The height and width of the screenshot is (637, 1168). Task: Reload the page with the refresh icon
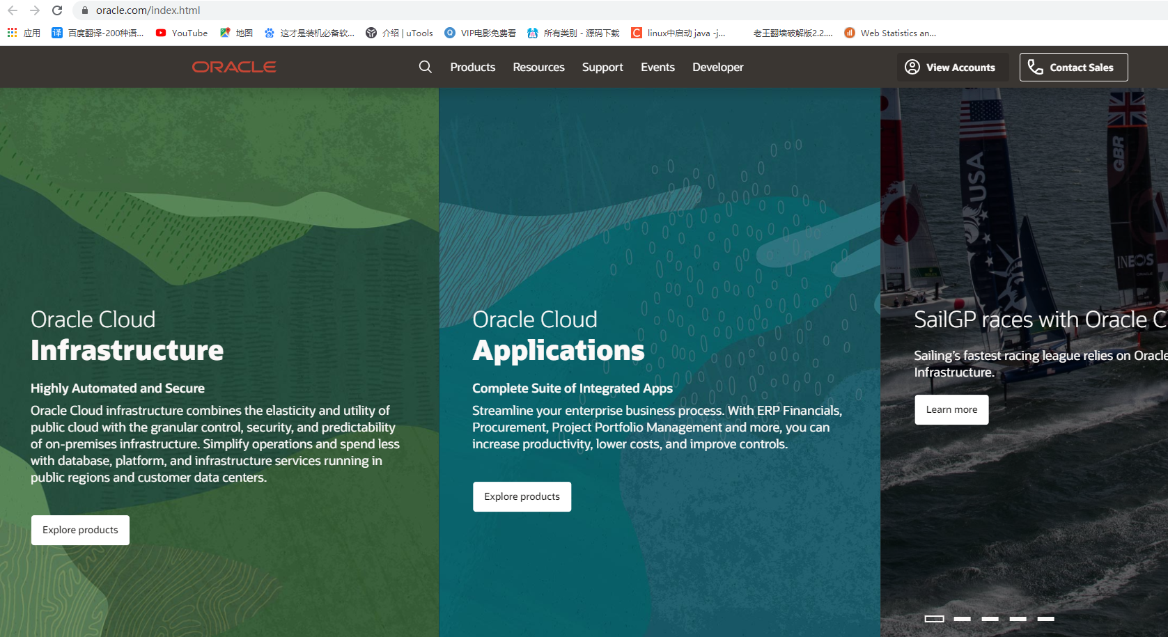point(57,10)
